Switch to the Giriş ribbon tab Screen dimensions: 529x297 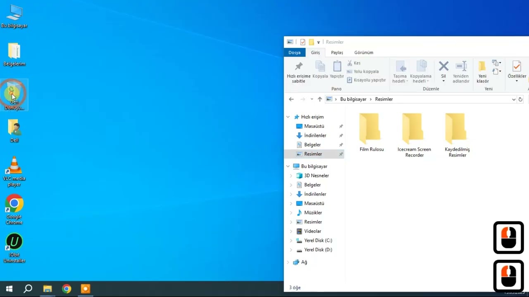pyautogui.click(x=315, y=52)
